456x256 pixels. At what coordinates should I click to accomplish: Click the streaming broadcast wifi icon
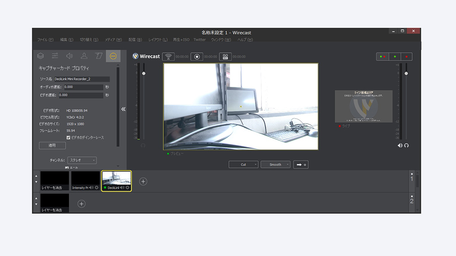pyautogui.click(x=168, y=56)
